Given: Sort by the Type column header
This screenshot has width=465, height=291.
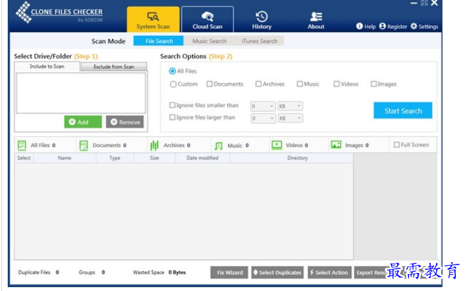Looking at the screenshot, I should tap(115, 158).
